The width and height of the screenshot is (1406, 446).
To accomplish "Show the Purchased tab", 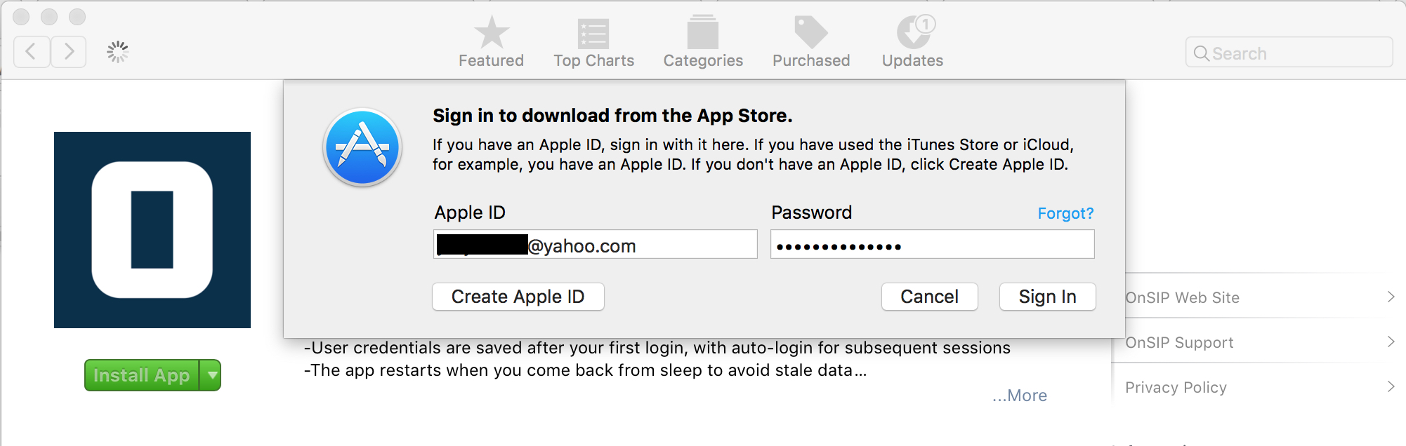I will click(x=811, y=42).
